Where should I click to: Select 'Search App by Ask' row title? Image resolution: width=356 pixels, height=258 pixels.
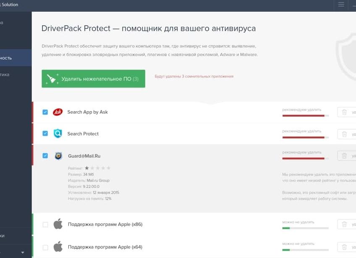click(x=87, y=112)
